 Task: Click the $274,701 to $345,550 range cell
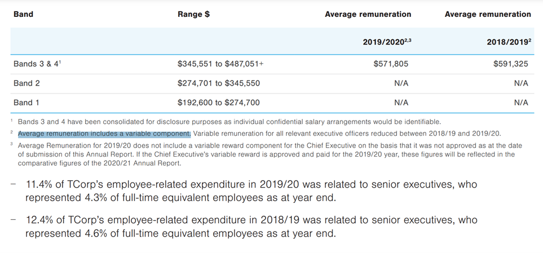[218, 83]
